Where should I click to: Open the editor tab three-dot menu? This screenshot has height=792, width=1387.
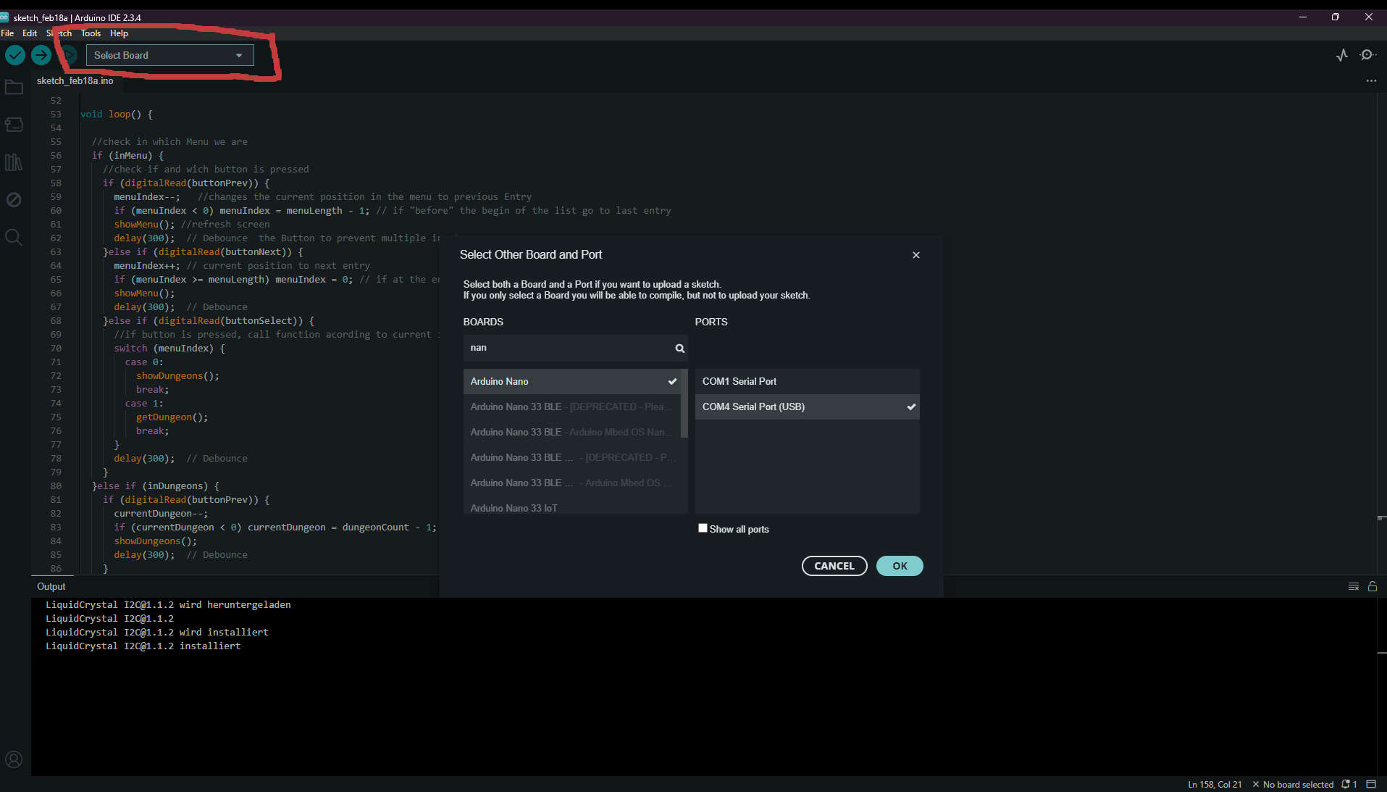pyautogui.click(x=1371, y=81)
